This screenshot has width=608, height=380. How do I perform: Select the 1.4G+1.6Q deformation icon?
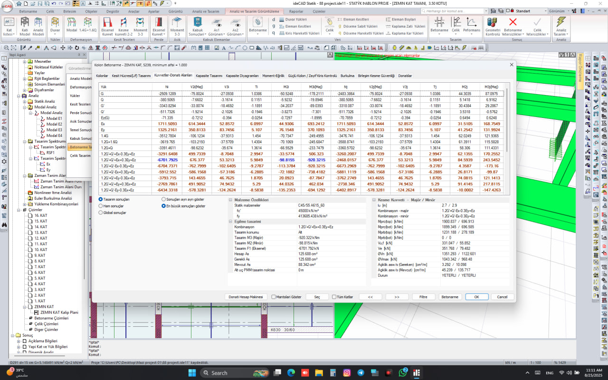click(x=87, y=25)
